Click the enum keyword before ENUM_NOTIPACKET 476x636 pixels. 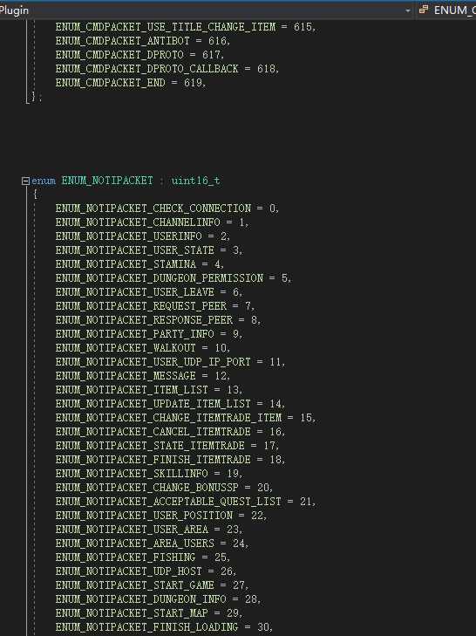(44, 181)
